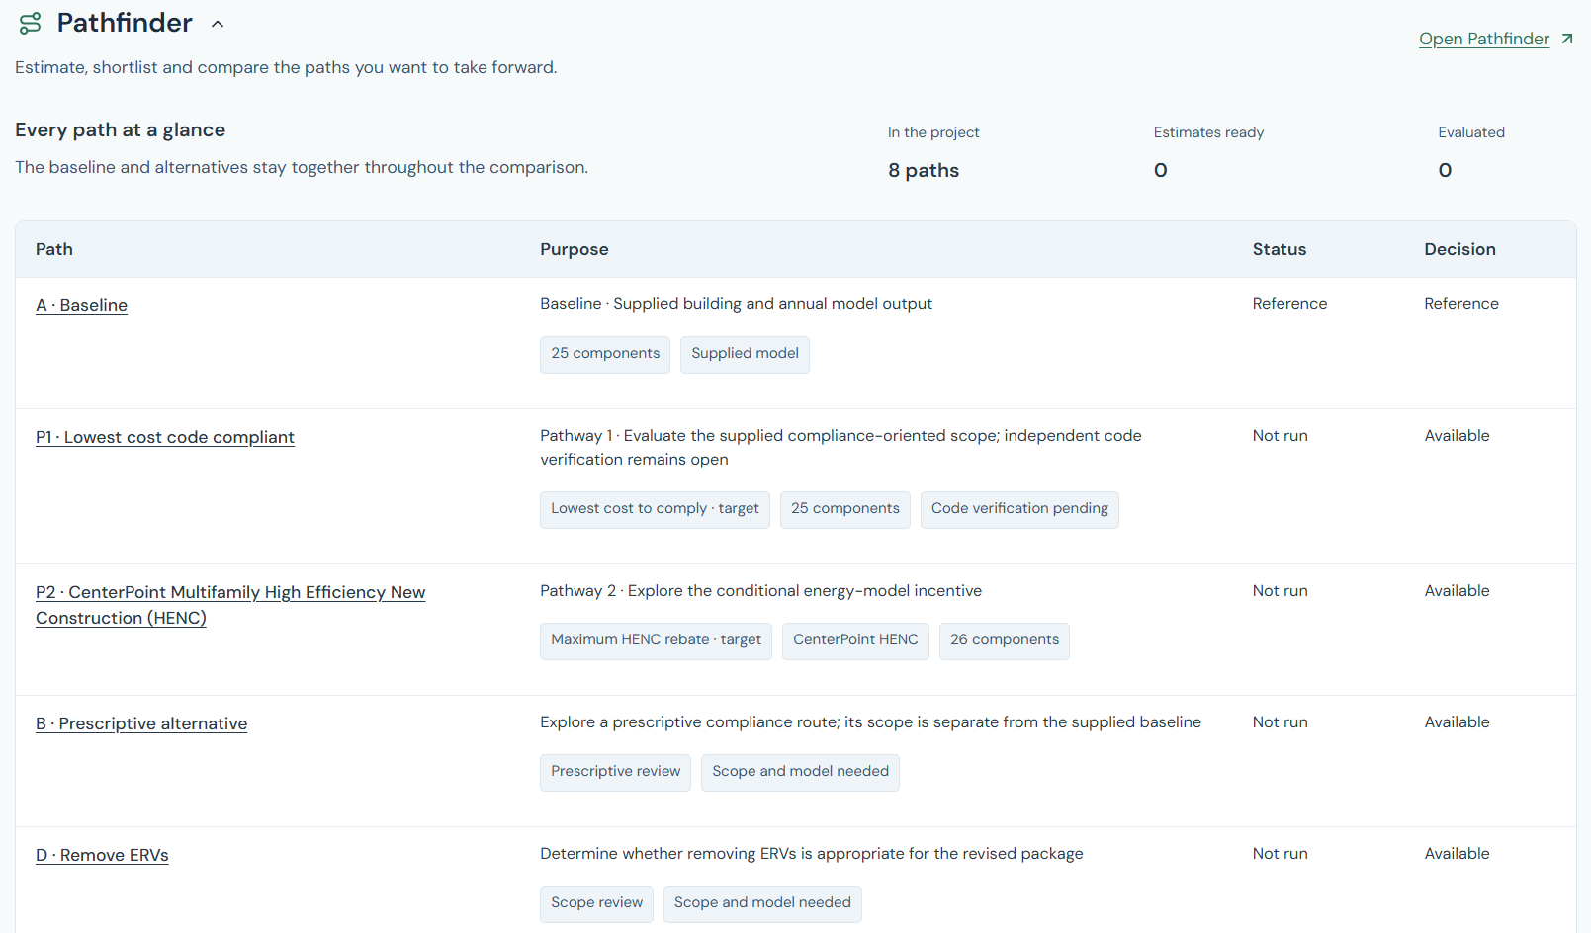Click the Status column header
The height and width of the screenshot is (933, 1591).
click(1280, 249)
